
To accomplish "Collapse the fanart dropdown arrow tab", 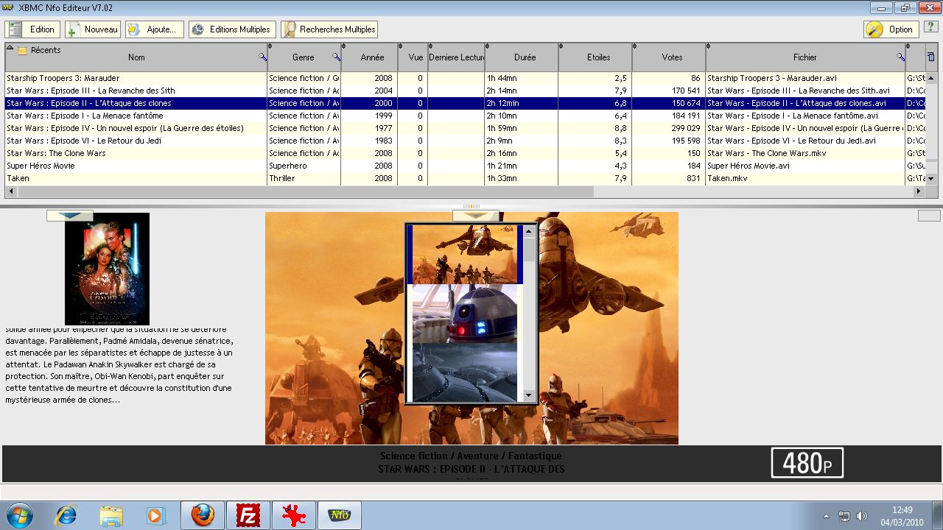I will pyautogui.click(x=475, y=216).
